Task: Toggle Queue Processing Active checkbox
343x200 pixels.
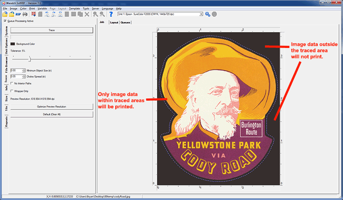Action: pos(5,21)
